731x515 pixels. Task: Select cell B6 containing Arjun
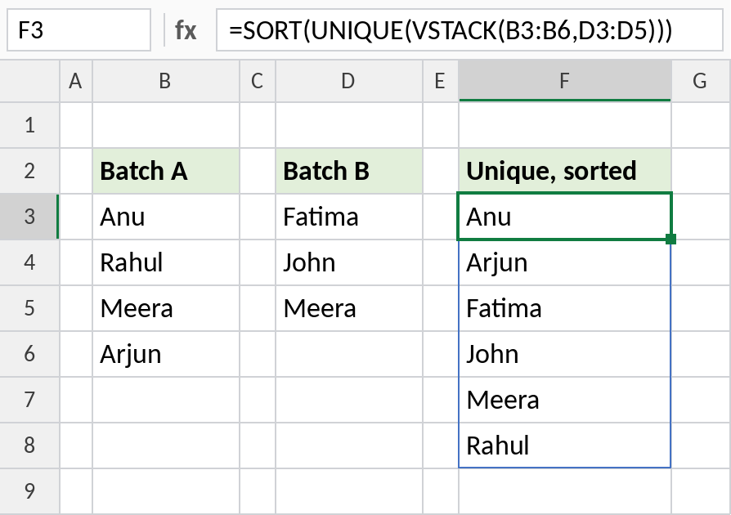[165, 353]
